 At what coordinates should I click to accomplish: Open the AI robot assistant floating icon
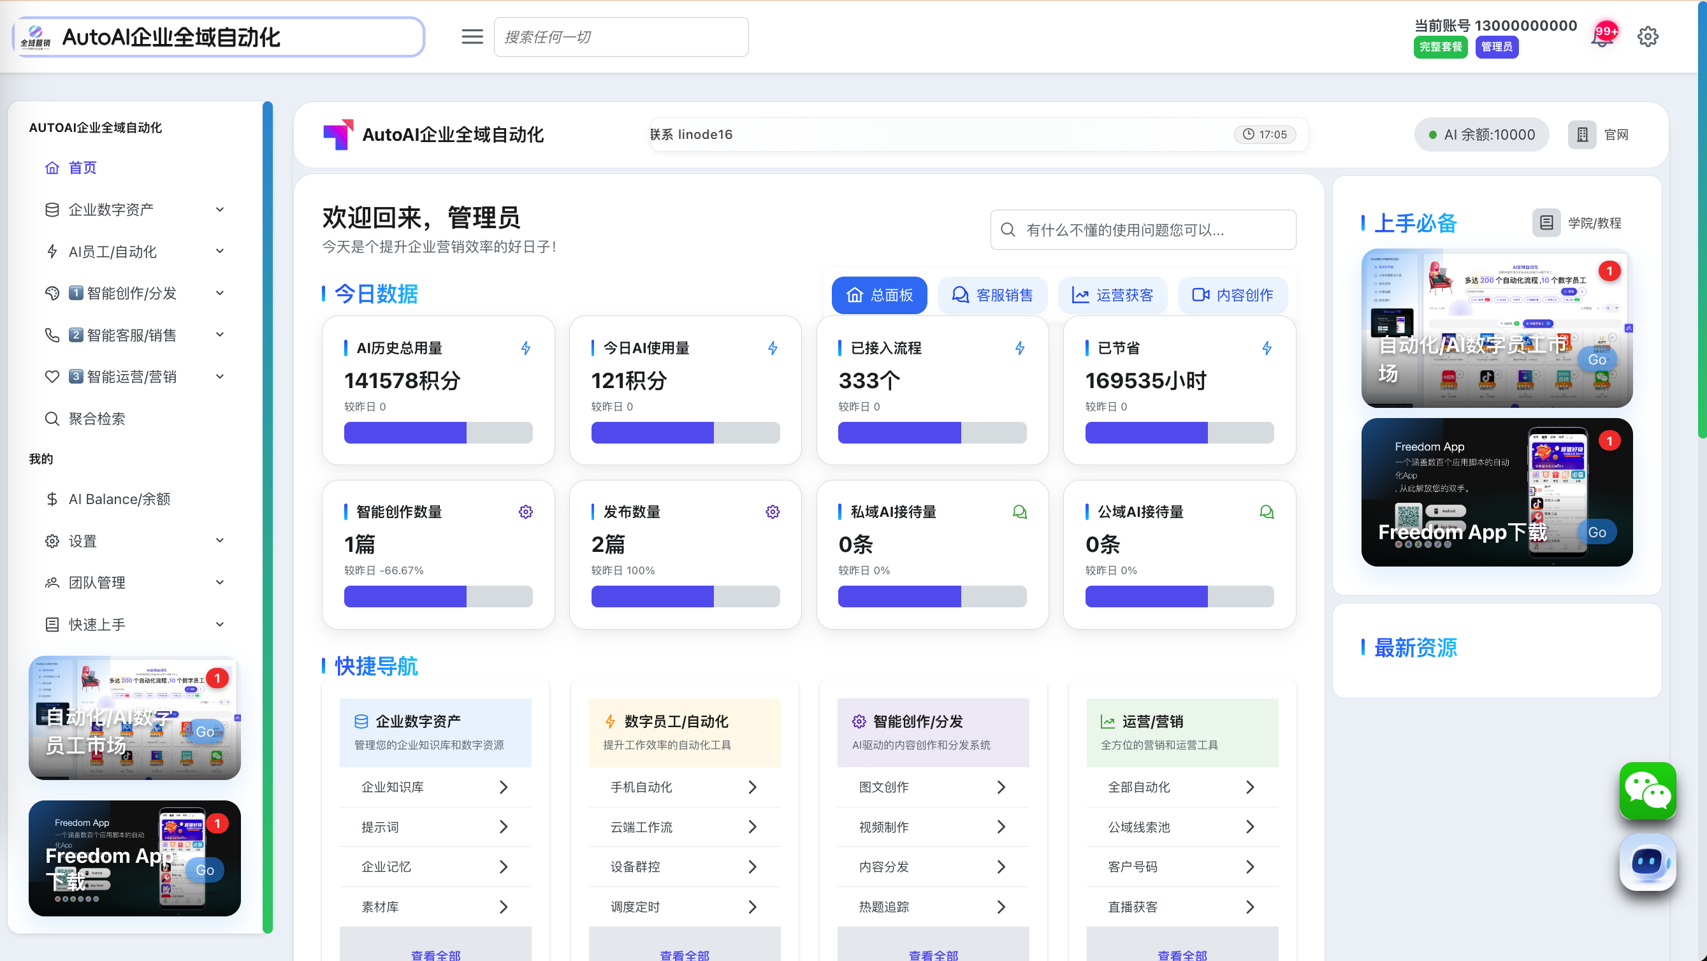click(x=1647, y=862)
